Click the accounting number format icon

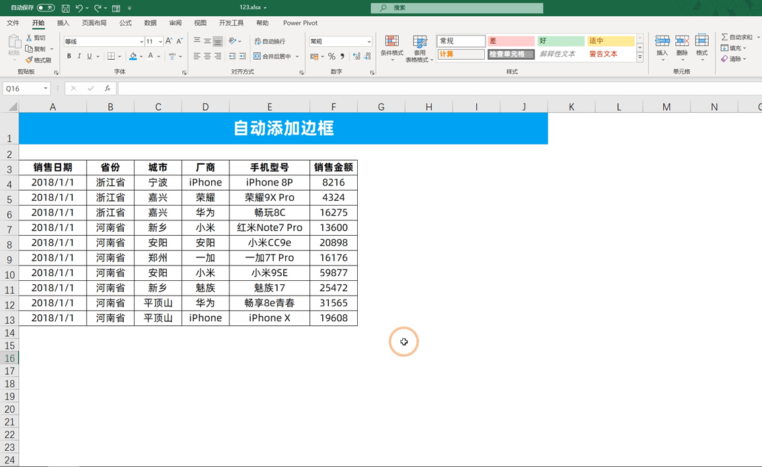[x=315, y=56]
